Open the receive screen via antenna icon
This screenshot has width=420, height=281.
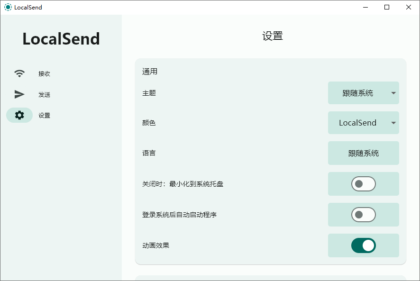click(19, 73)
